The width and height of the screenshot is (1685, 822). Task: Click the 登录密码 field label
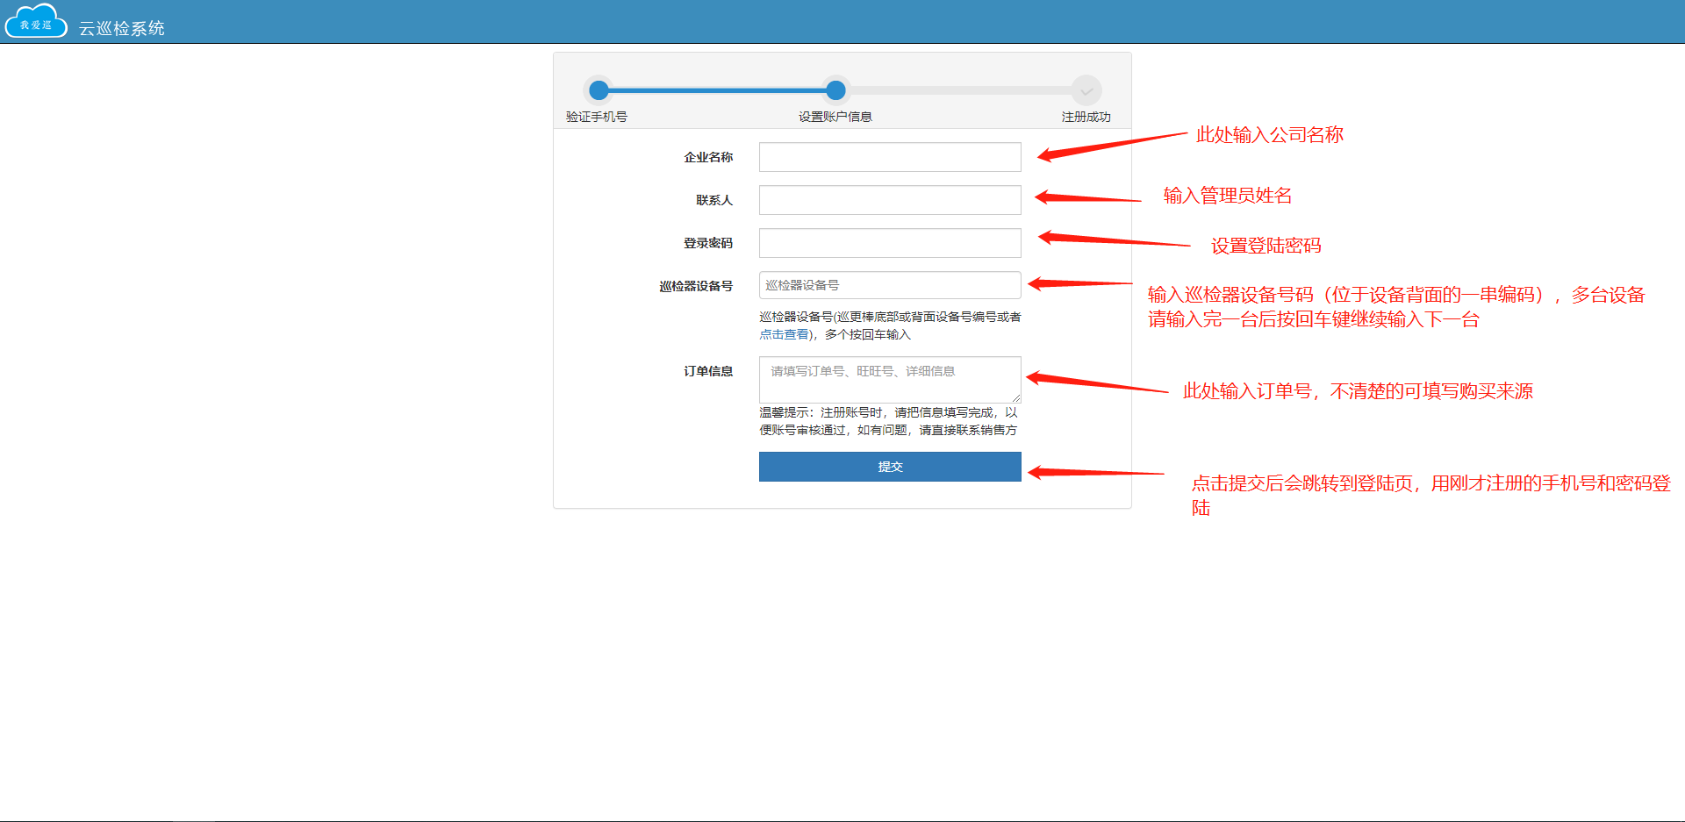coord(708,243)
